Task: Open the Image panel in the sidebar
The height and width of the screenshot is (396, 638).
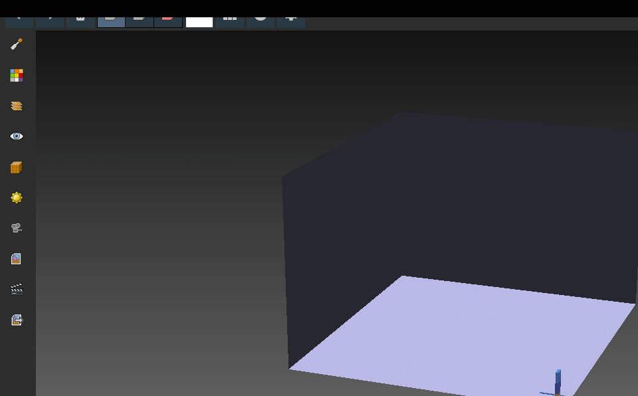Action: [17, 259]
